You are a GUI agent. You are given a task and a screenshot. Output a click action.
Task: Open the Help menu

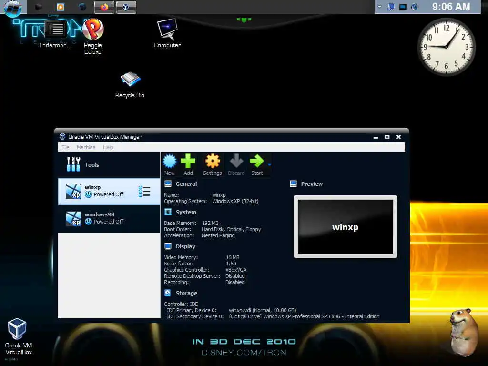coord(108,147)
